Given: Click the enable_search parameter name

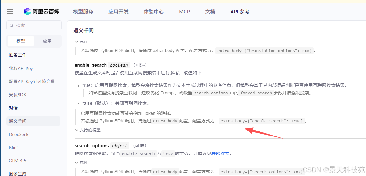Looking at the screenshot, I should click(91, 65).
